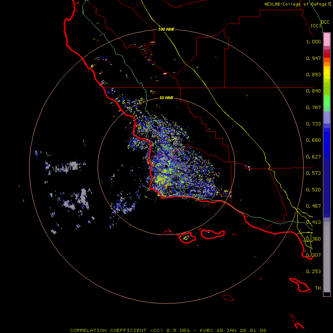This screenshot has height=333, width=333.
Task: Click the radar site at the rings' center
Action: point(166,167)
